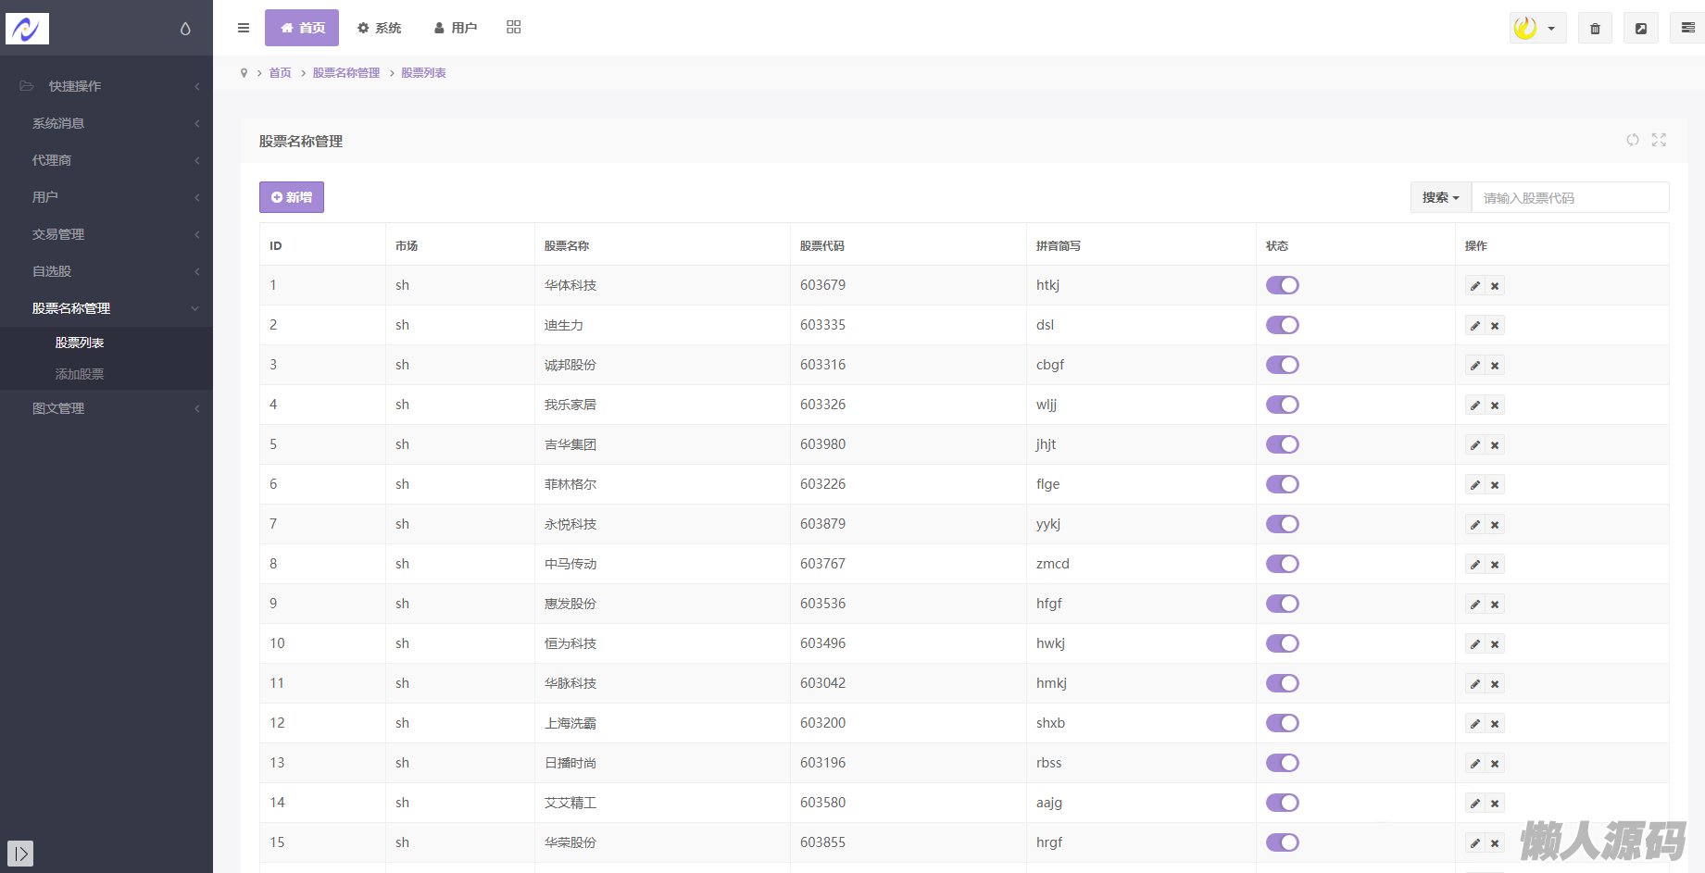
Task: Click the water drop theme icon
Action: pyautogui.click(x=185, y=29)
